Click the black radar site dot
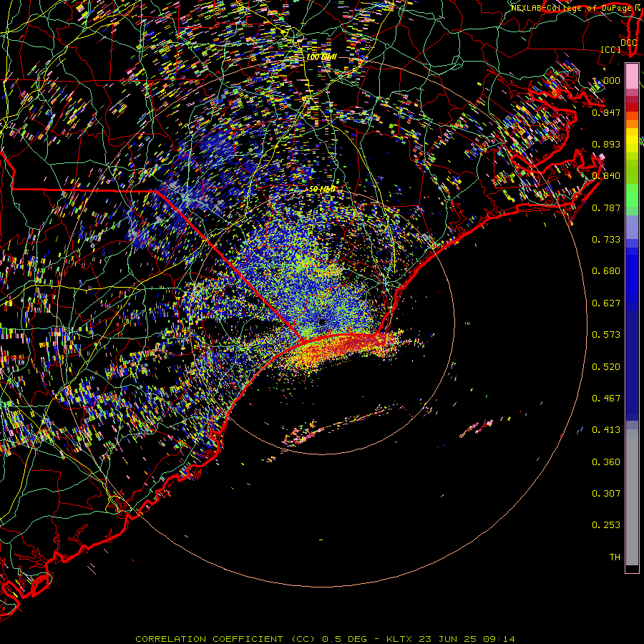This screenshot has height=644, width=644. 322,322
